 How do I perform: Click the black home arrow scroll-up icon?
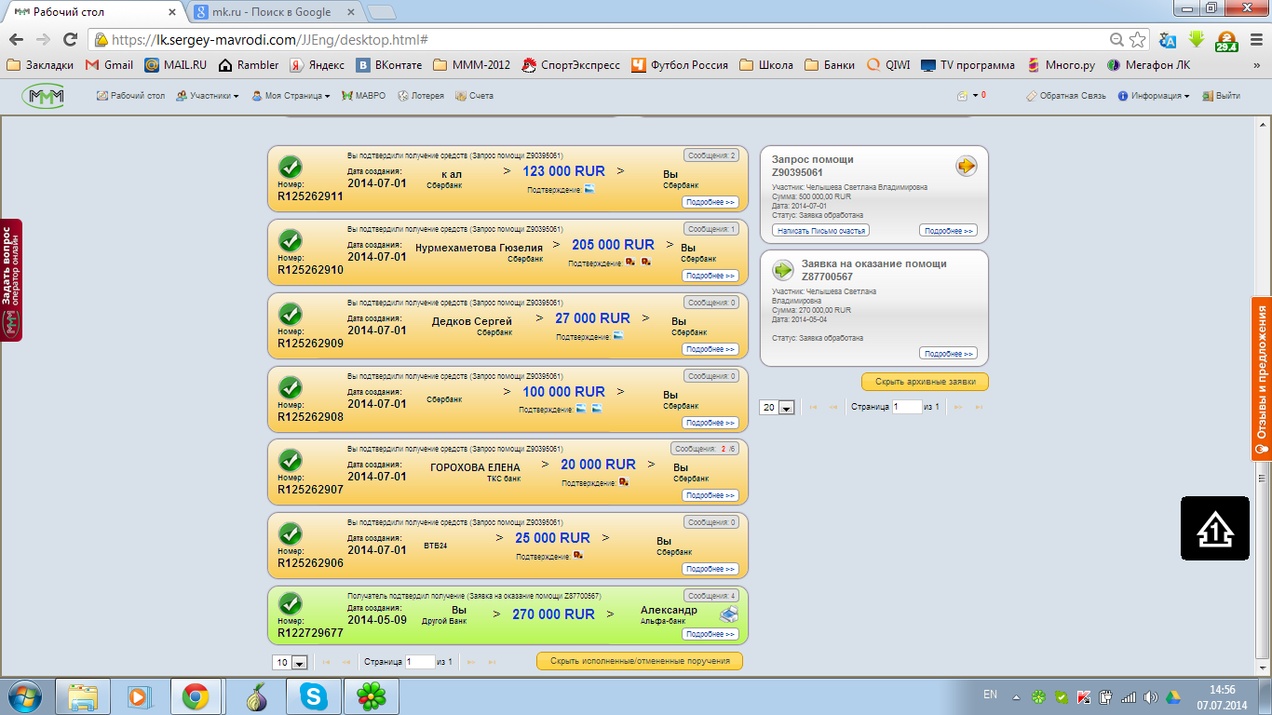tap(1214, 529)
